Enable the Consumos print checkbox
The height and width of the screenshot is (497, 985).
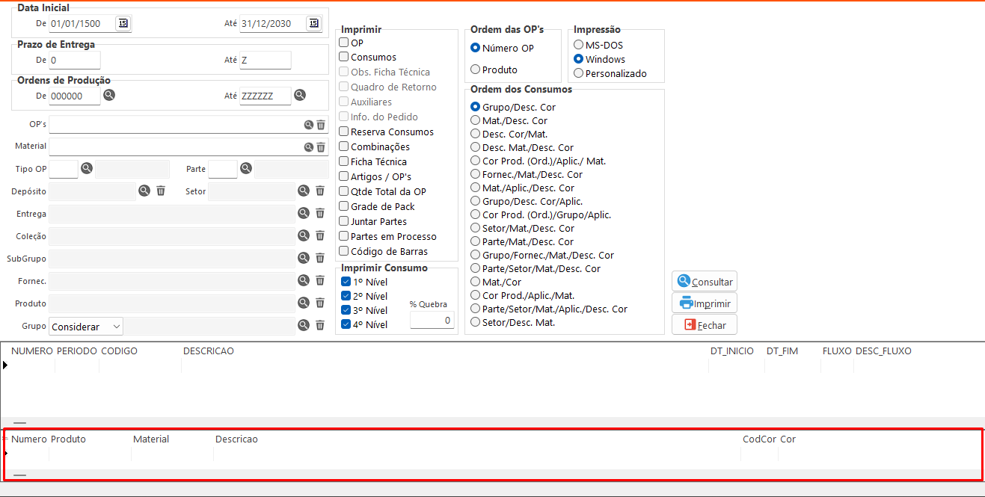pyautogui.click(x=344, y=57)
